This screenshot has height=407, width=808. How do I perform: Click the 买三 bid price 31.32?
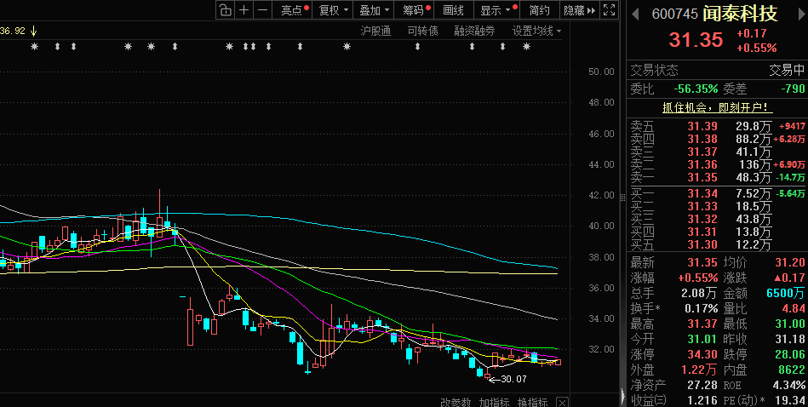pyautogui.click(x=702, y=220)
